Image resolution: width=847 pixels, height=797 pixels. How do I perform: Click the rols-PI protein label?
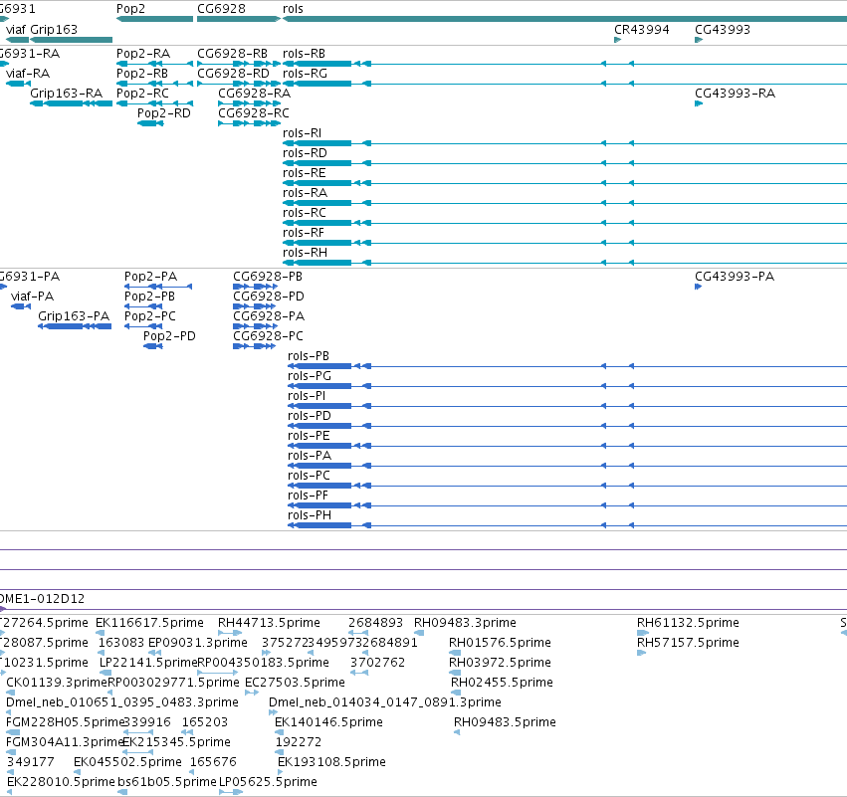tap(307, 396)
